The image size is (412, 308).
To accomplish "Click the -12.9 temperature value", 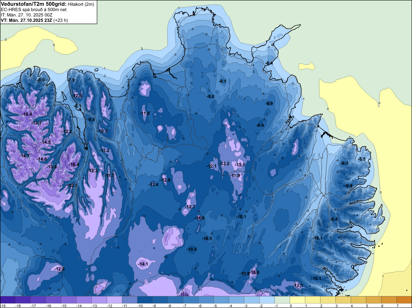I will (x=166, y=180).
